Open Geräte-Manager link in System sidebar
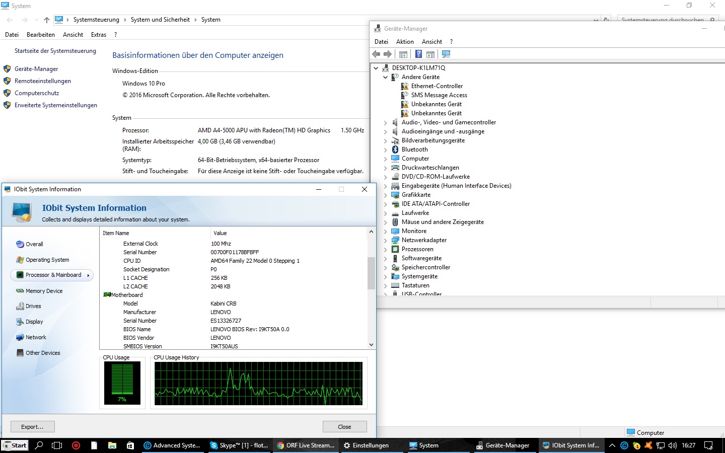The height and width of the screenshot is (453, 725). click(36, 69)
